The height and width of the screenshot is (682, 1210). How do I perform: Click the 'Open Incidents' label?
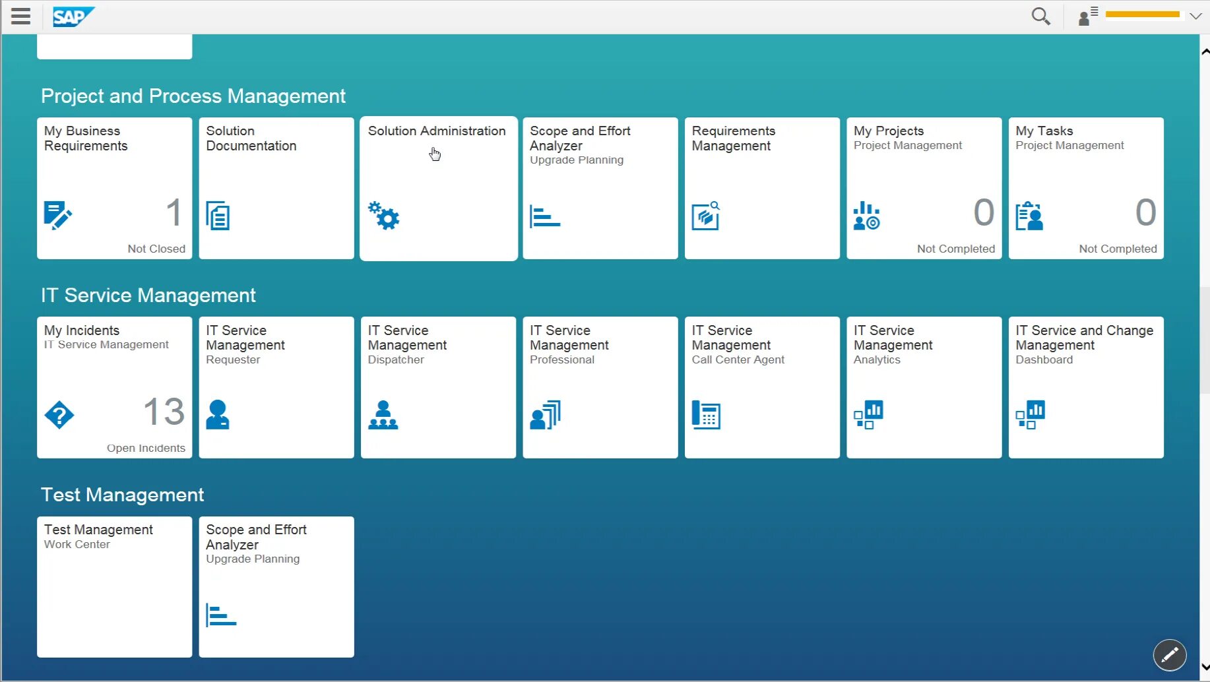point(146,448)
